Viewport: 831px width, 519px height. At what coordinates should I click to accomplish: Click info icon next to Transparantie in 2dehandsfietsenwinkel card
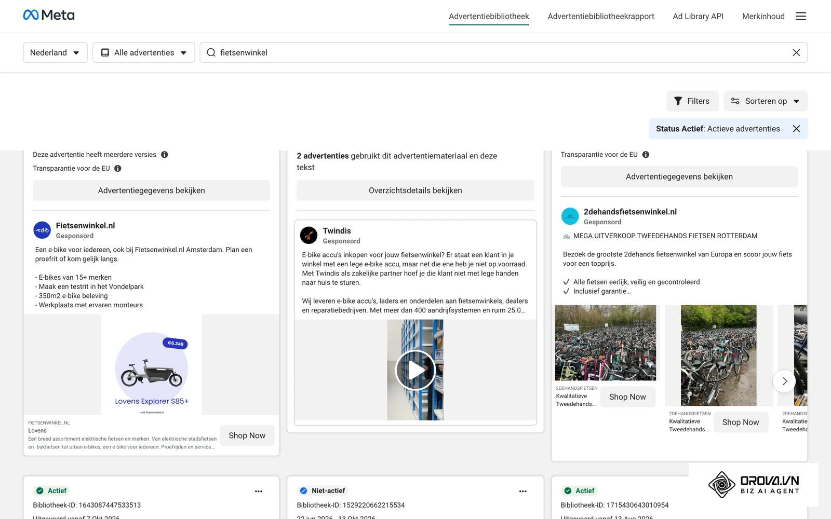coord(646,155)
